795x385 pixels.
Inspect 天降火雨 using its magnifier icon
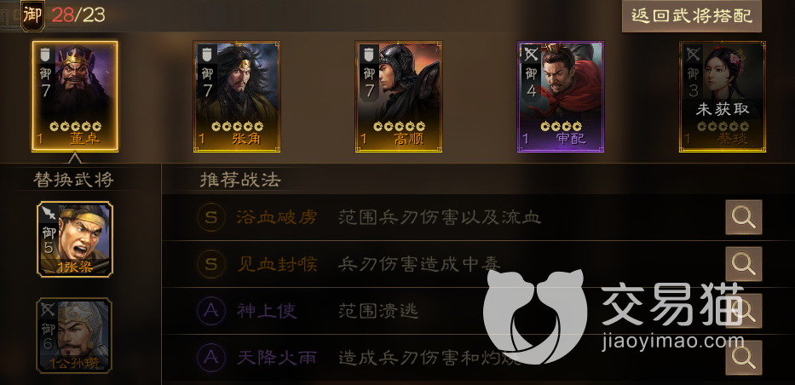click(x=743, y=358)
